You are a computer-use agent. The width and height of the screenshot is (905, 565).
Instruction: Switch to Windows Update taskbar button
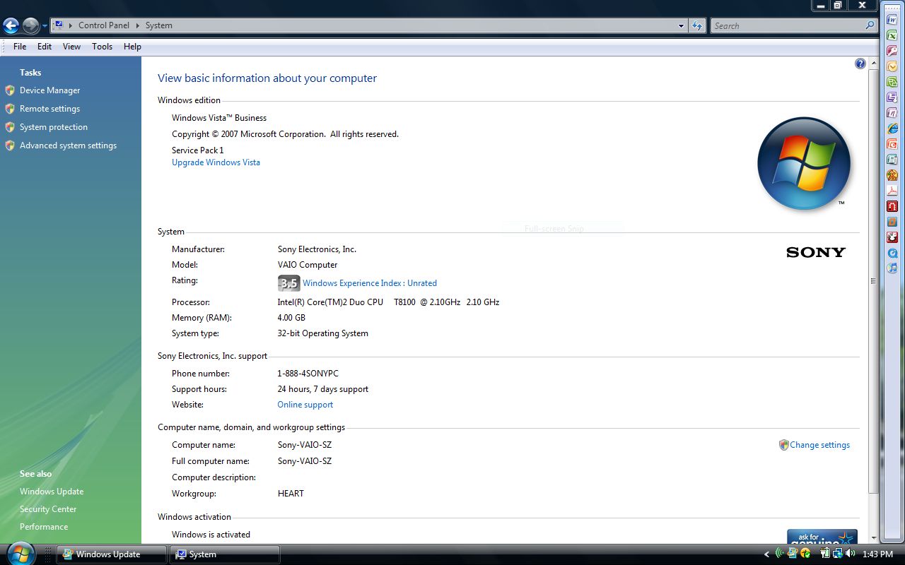pyautogui.click(x=112, y=554)
